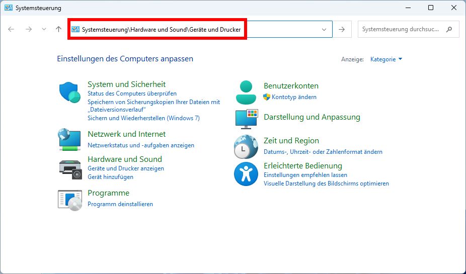Open Netzwerkstatus und -aufgaben anzeigen

tap(141, 145)
